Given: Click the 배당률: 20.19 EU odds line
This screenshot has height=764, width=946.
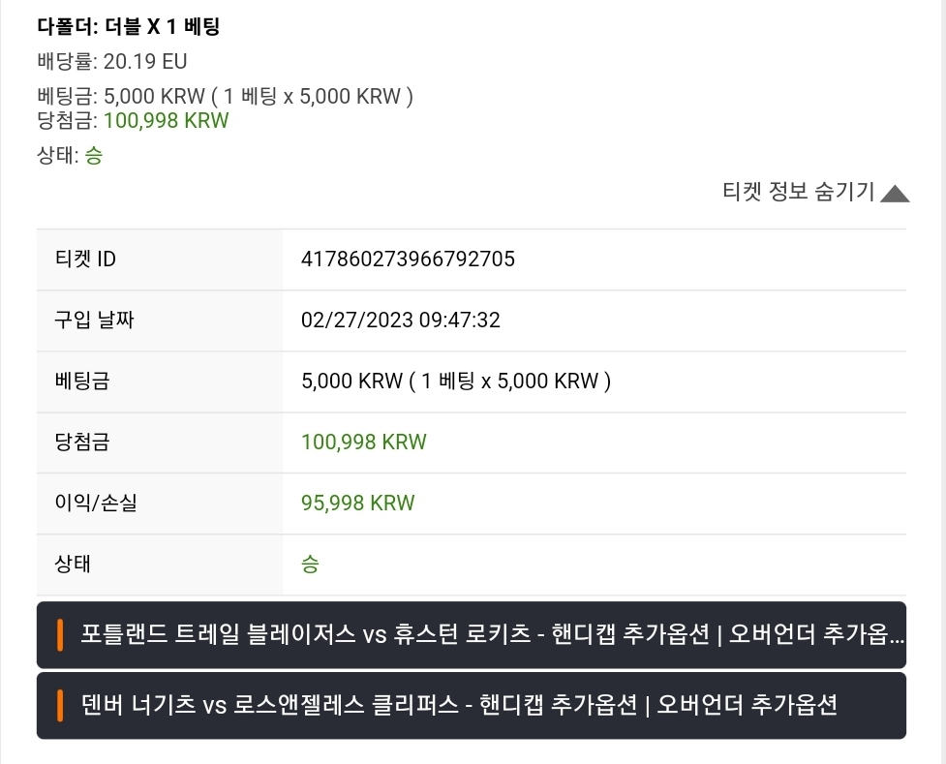Looking at the screenshot, I should [112, 62].
